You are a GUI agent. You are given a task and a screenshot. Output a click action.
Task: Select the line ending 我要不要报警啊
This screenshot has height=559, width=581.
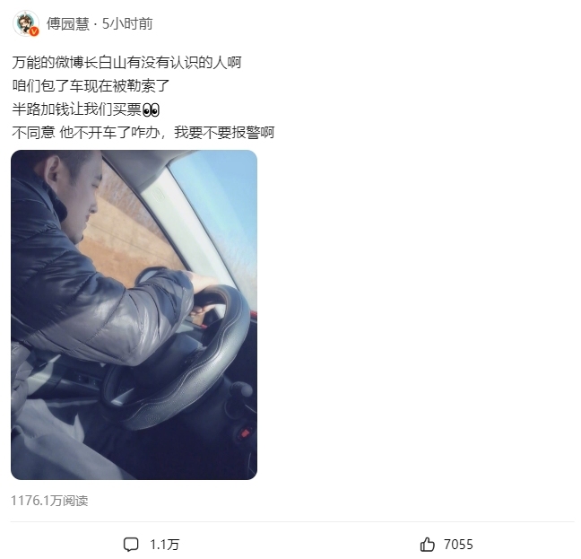[143, 133]
